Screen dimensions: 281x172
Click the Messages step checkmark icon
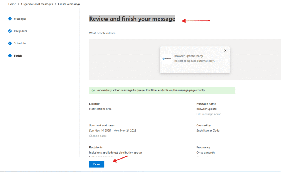tap(10, 19)
